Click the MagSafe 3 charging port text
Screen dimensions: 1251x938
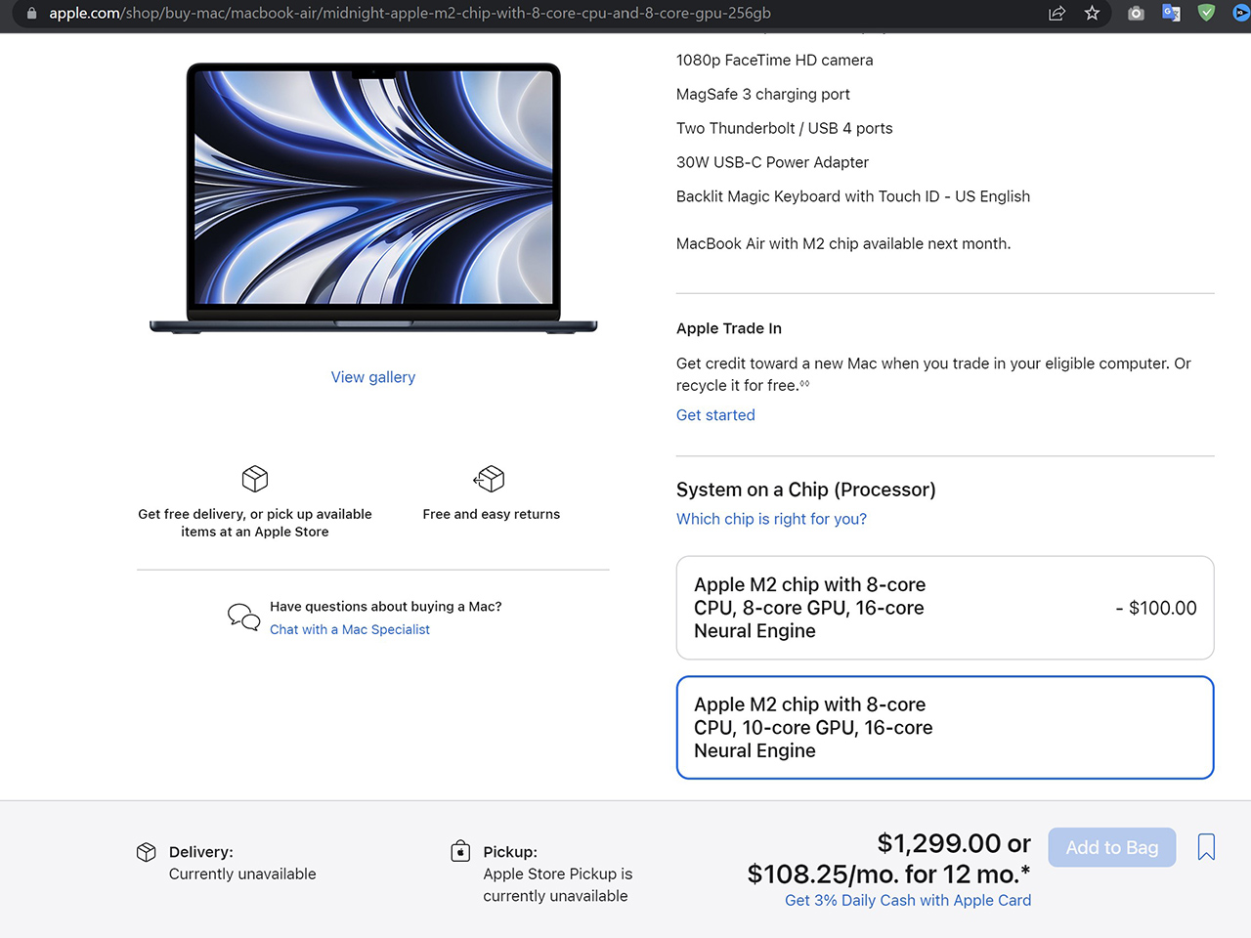tap(763, 95)
